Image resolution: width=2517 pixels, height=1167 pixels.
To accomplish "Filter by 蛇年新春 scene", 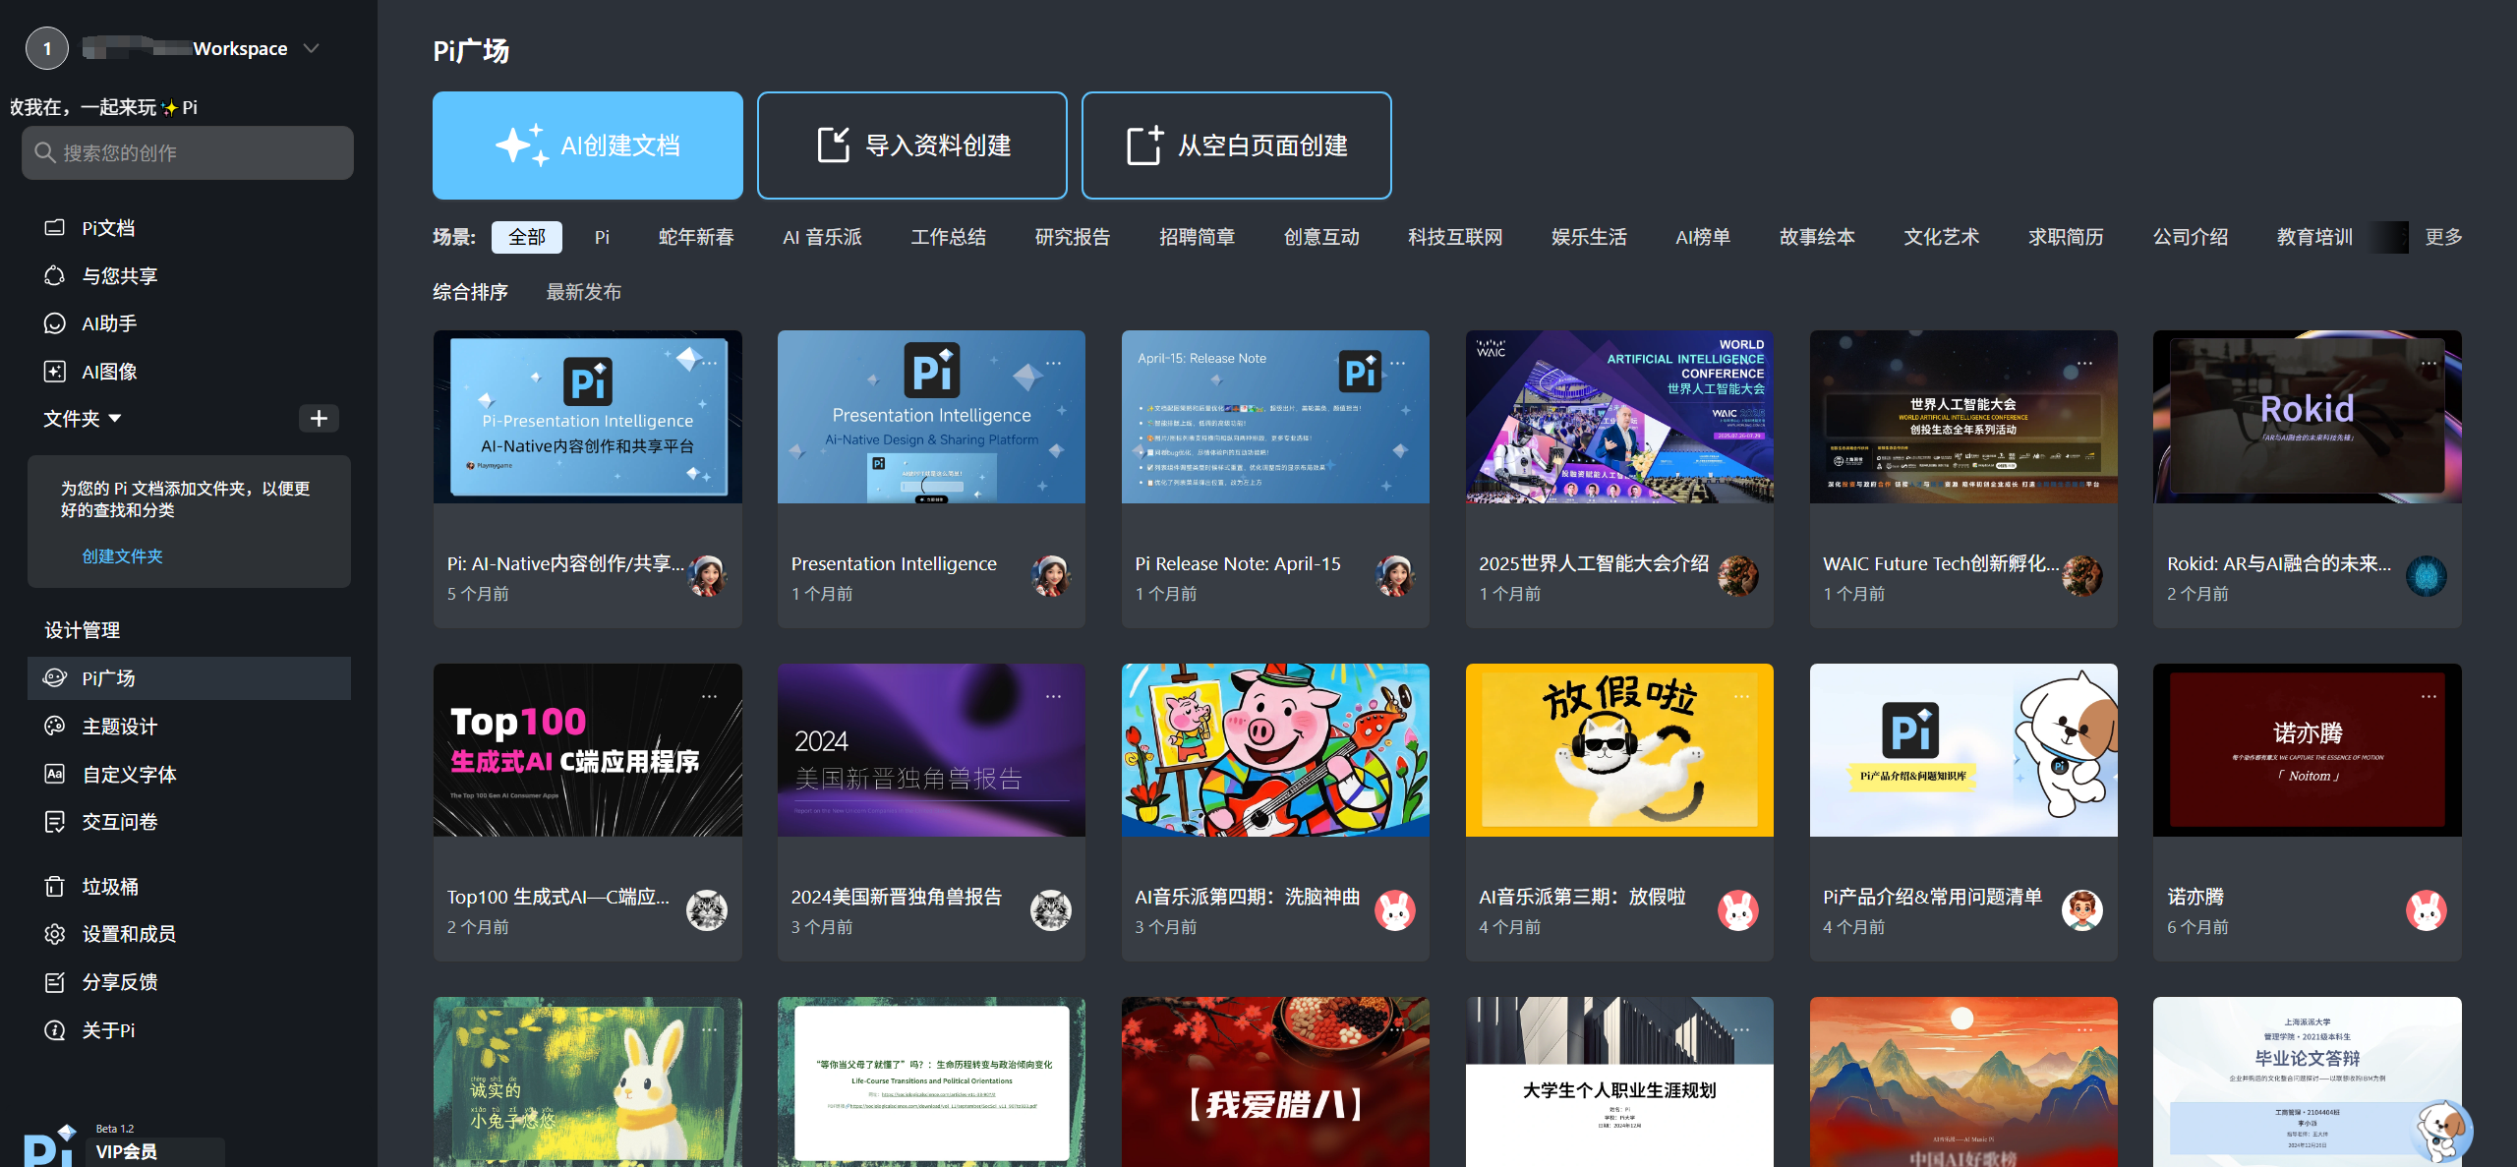I will coord(696,237).
